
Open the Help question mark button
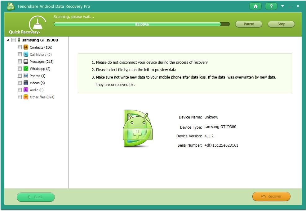pos(271,6)
